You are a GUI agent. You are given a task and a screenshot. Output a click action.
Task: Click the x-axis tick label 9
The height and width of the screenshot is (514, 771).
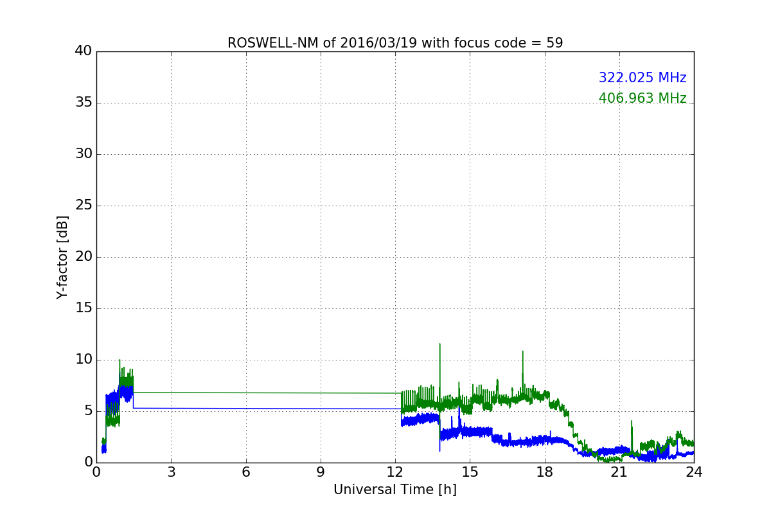(x=321, y=472)
